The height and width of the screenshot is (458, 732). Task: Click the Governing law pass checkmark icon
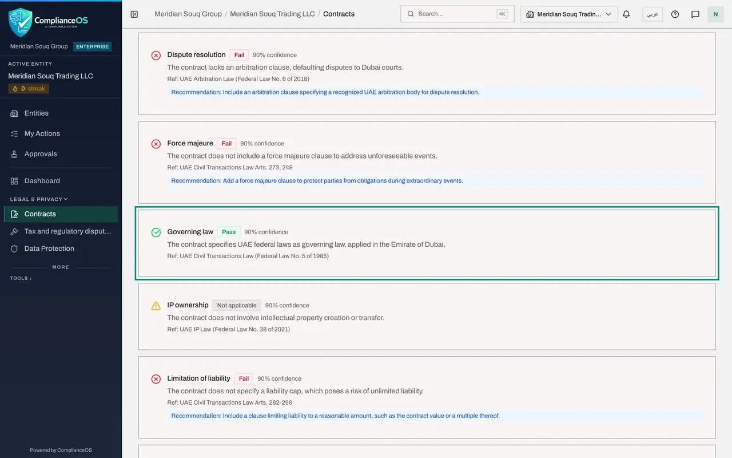point(156,232)
